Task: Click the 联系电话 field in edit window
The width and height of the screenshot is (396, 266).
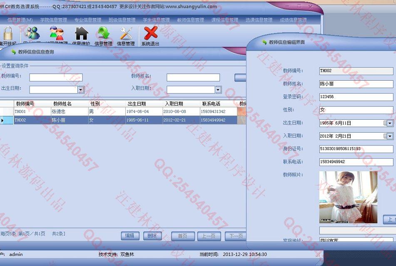Action: pos(356,162)
